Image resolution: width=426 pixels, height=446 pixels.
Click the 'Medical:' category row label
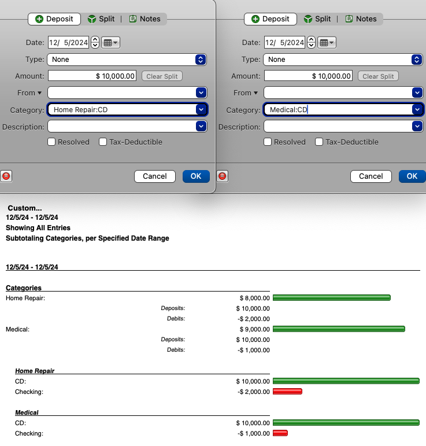[17, 329]
